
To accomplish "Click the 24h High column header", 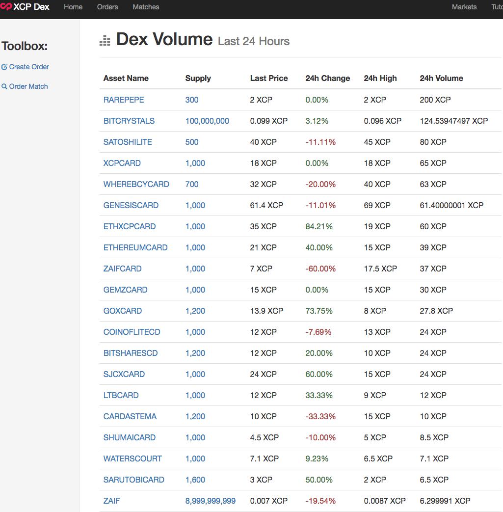I will click(x=380, y=79).
